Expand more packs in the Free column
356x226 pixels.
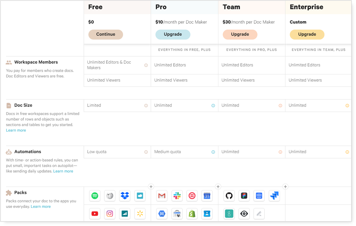click(x=151, y=186)
